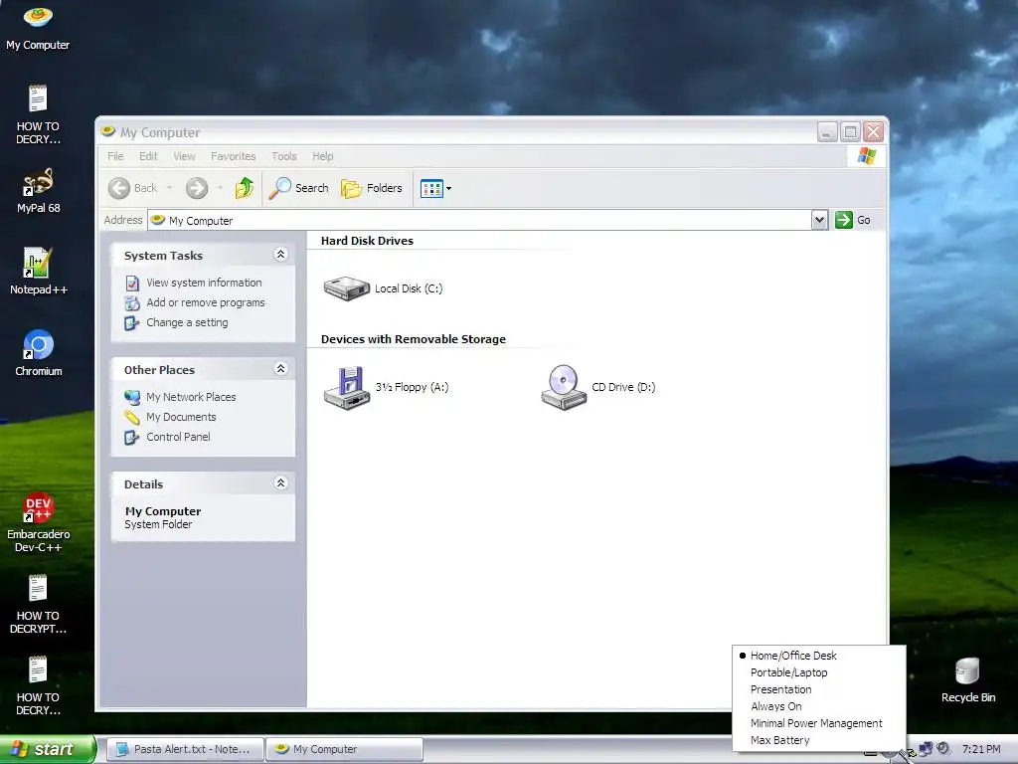Image resolution: width=1018 pixels, height=764 pixels.
Task: Switch to Pasta Alert.txt Notepad taskbar item
Action: click(184, 749)
